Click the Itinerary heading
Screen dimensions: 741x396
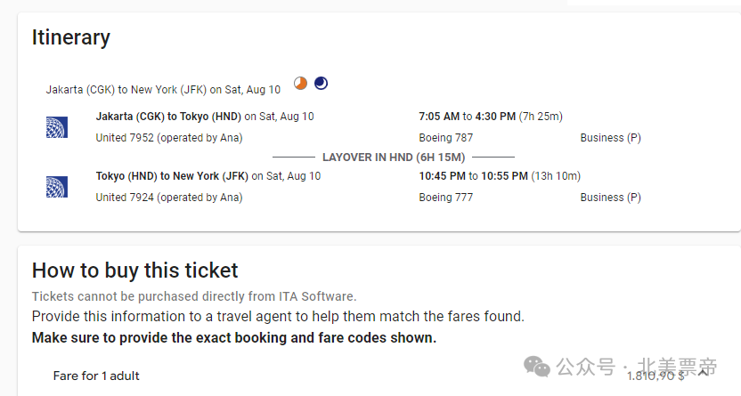pos(71,37)
